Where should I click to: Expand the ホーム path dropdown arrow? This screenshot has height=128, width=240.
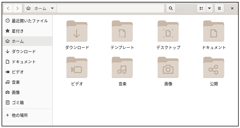coord(52,8)
